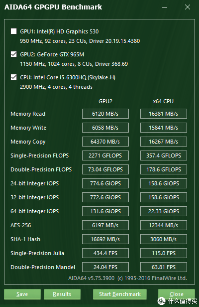The height and width of the screenshot is (307, 199).
Task: Minimize the AIDA64 GPGPU Benchmark window
Action: click(x=165, y=7)
